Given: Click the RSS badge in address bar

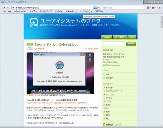Looking at the screenshot, I should (95, 8).
